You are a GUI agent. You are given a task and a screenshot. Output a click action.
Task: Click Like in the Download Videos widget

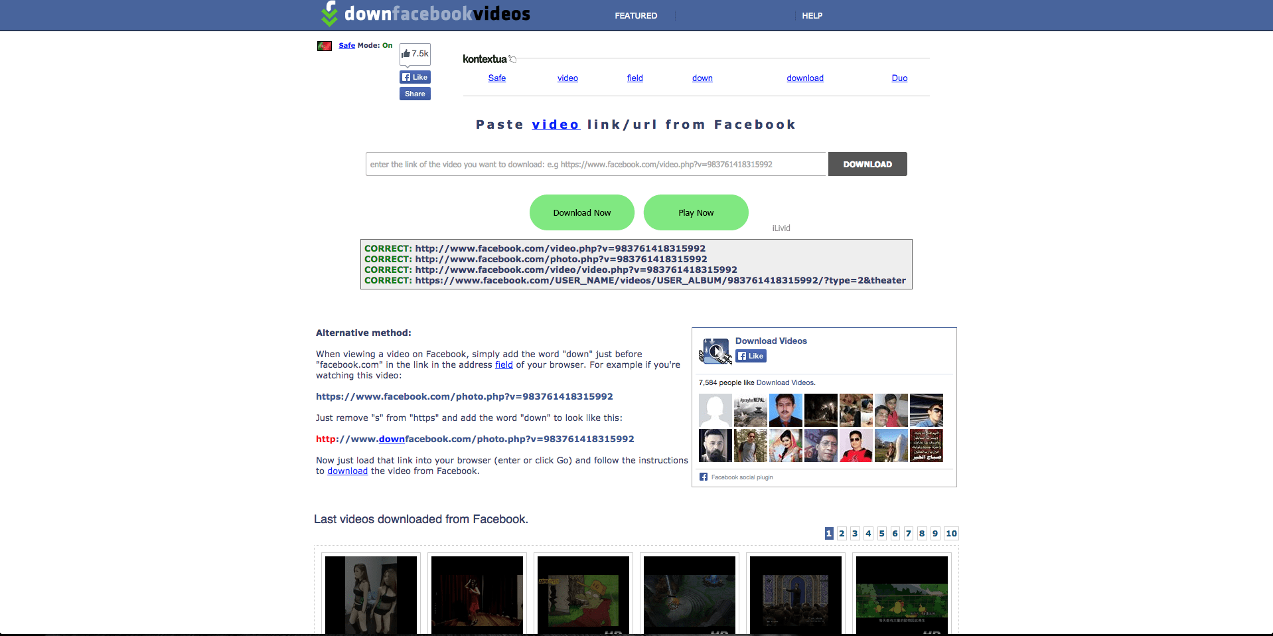coord(751,356)
